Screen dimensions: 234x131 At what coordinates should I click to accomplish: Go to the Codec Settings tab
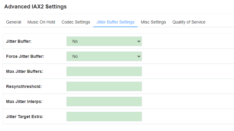point(76,22)
